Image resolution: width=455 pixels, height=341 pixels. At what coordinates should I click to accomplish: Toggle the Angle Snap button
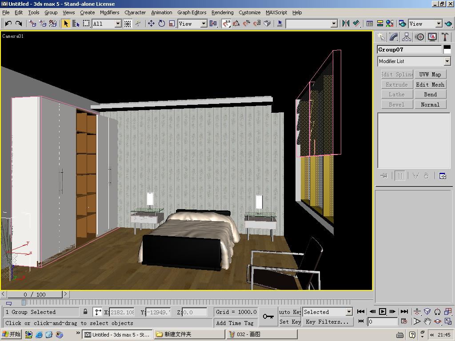(x=236, y=24)
